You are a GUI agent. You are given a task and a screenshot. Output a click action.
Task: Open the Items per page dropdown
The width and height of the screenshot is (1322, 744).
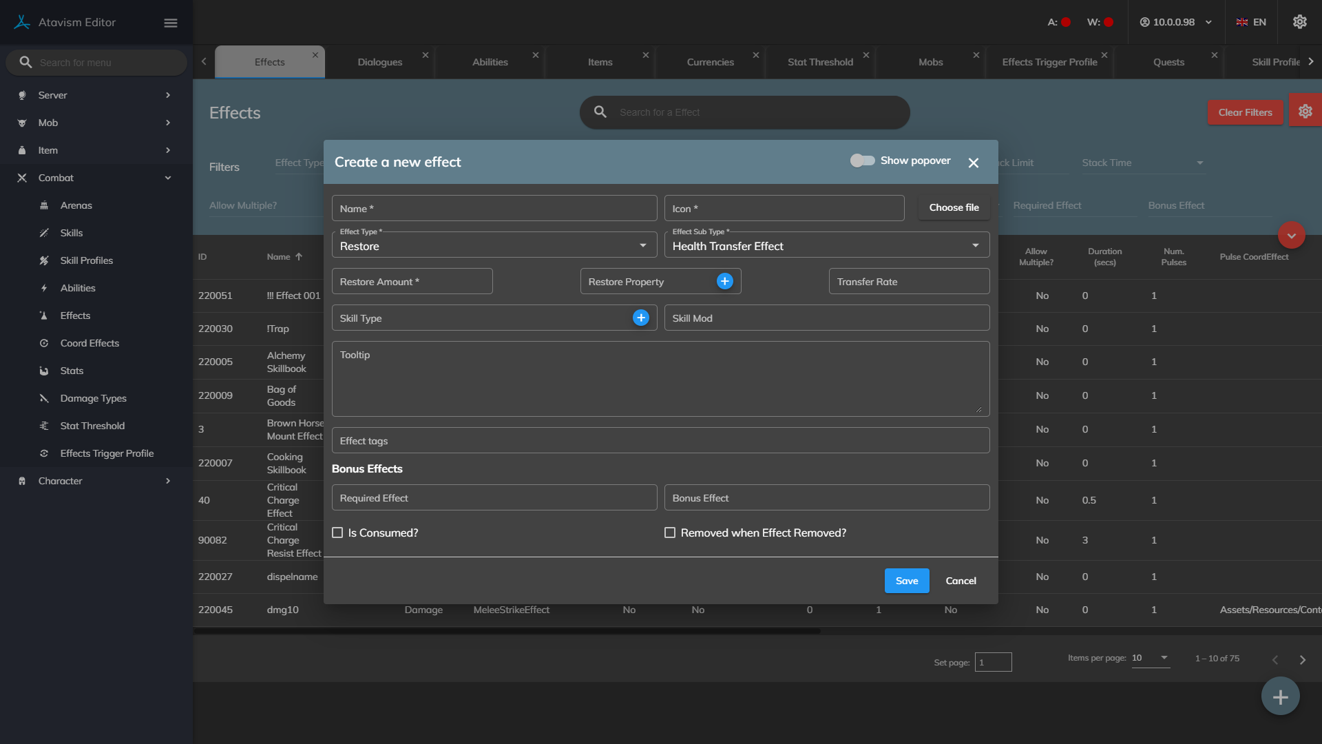1150,658
